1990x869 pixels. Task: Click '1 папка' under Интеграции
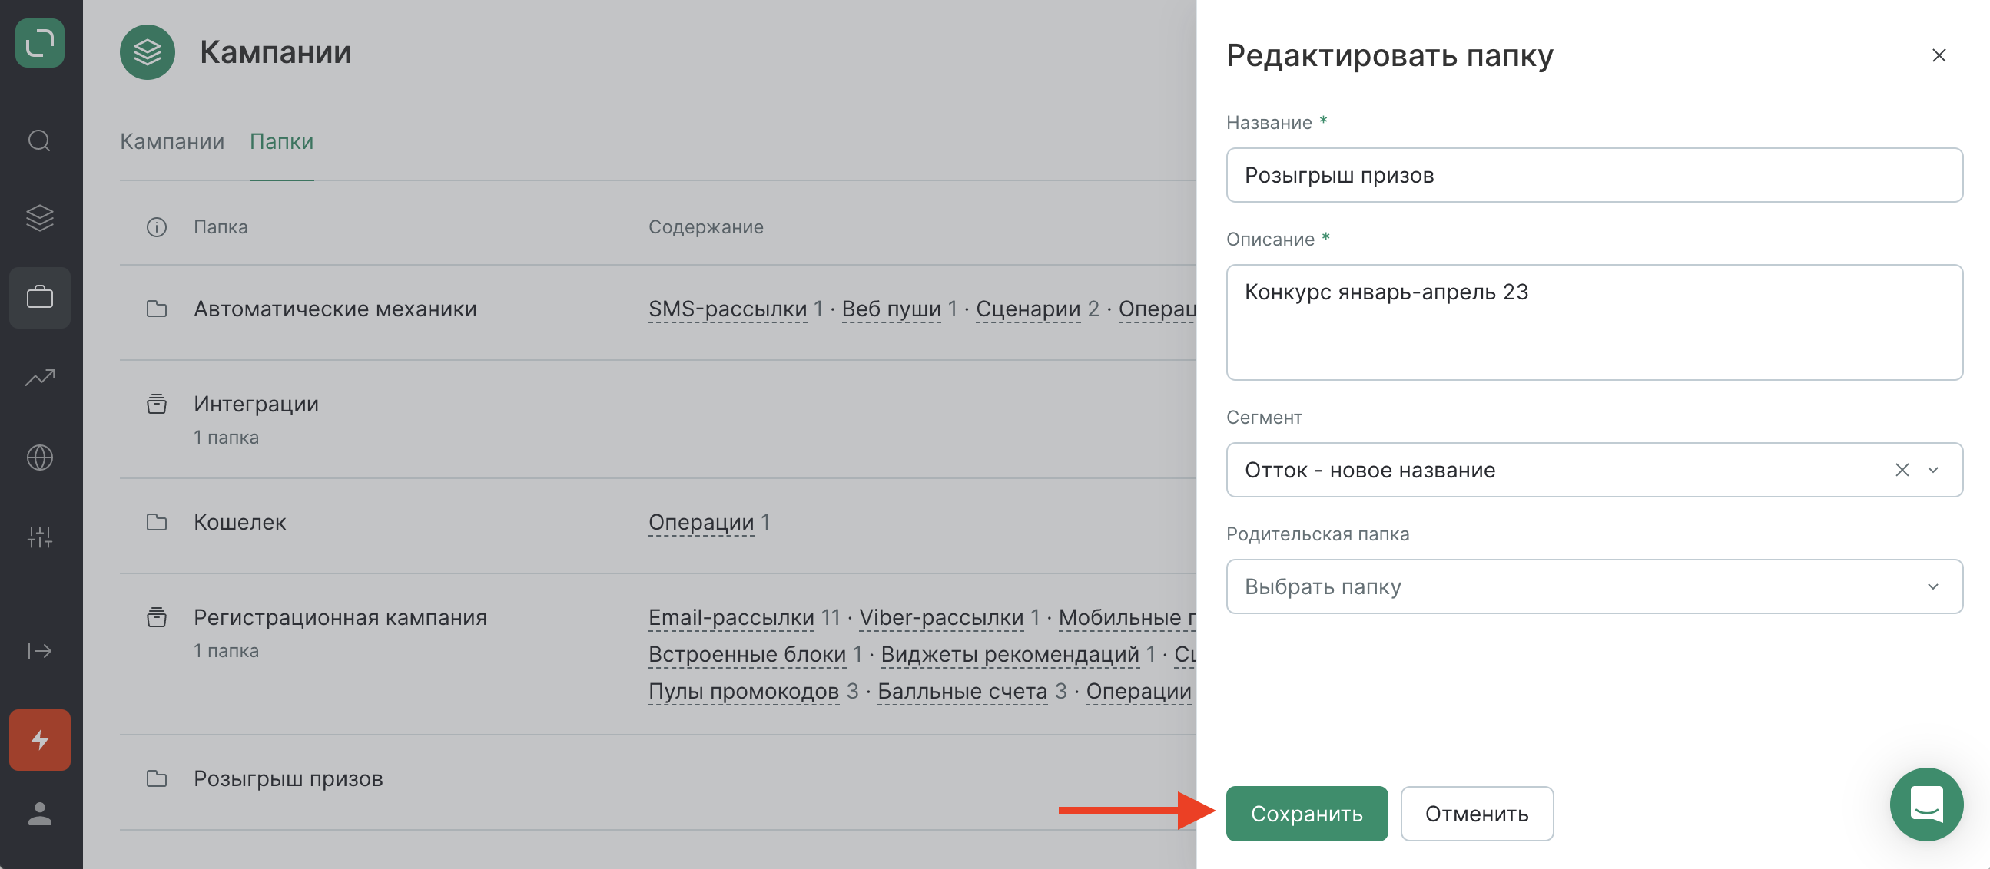(226, 438)
